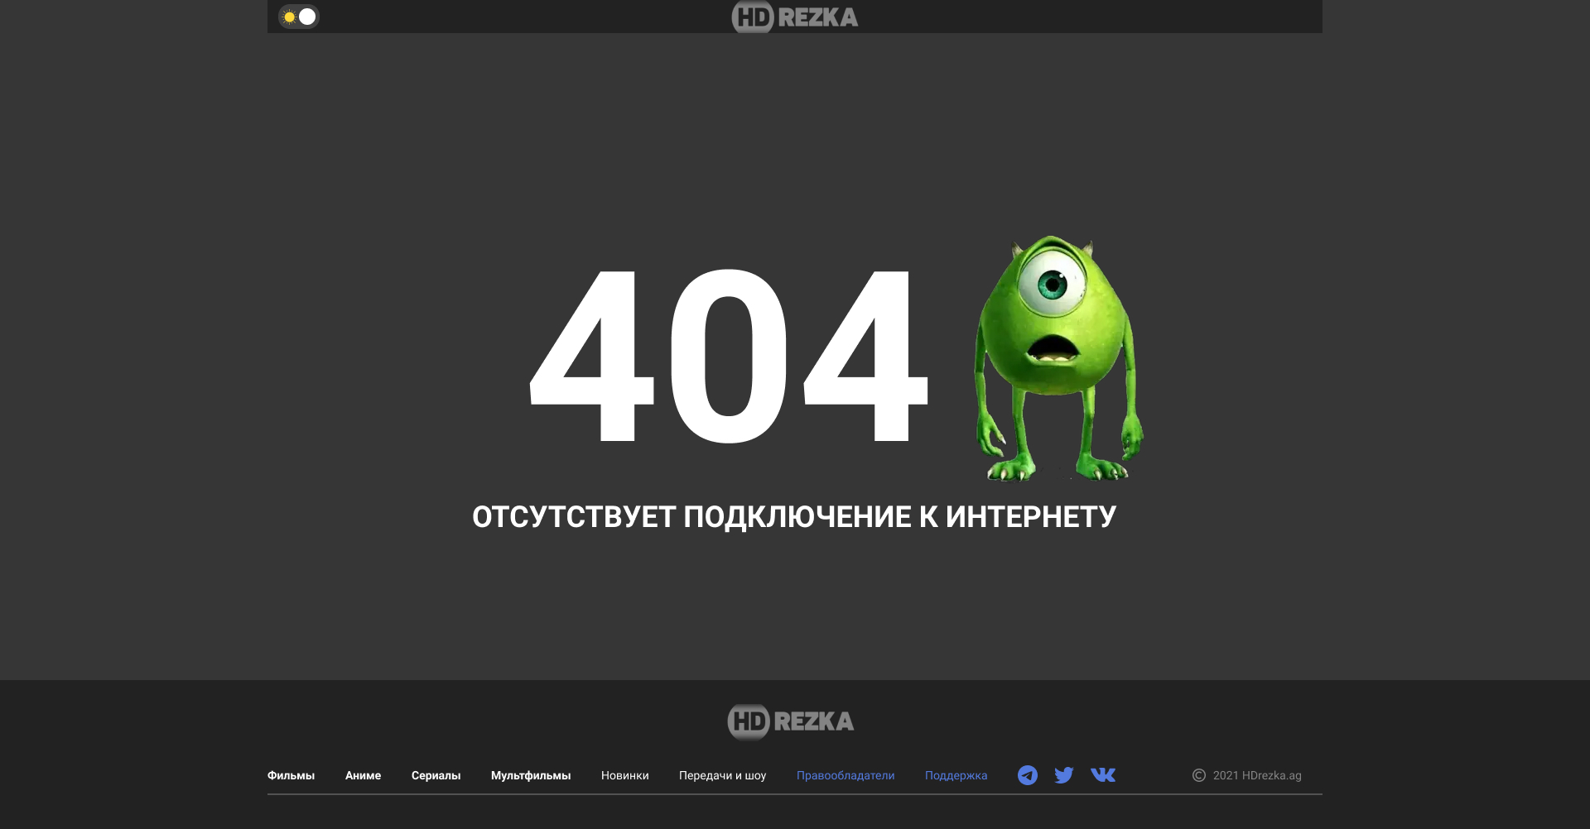Click the green one-eyed monster image
Screen dimensions: 1590x829
point(1058,358)
